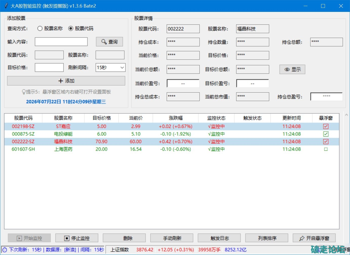Click the 当前价 column header
350x255 pixels.
pyautogui.click(x=136, y=118)
